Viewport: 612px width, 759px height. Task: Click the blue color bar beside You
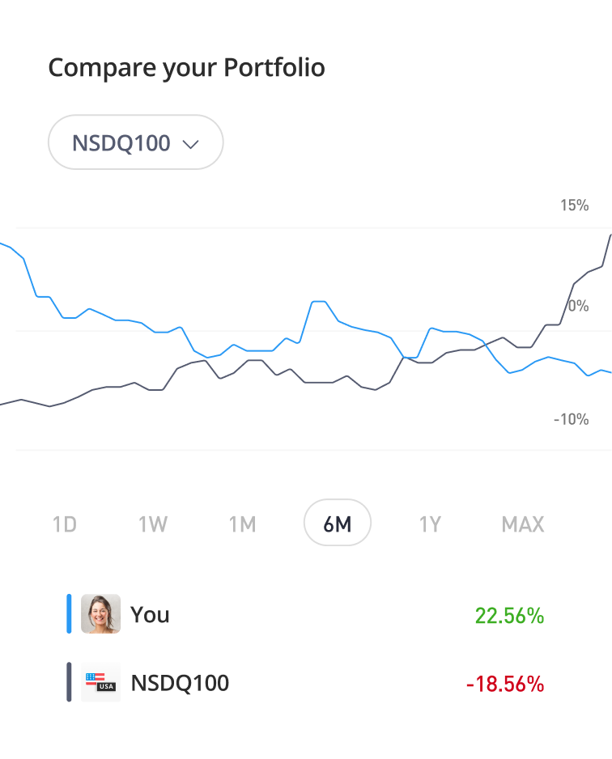(69, 613)
